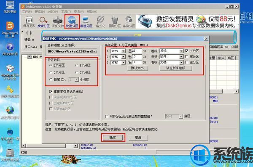Open the DiskGenius desktop shortcut icon
253x167 pixels.
tap(10, 29)
